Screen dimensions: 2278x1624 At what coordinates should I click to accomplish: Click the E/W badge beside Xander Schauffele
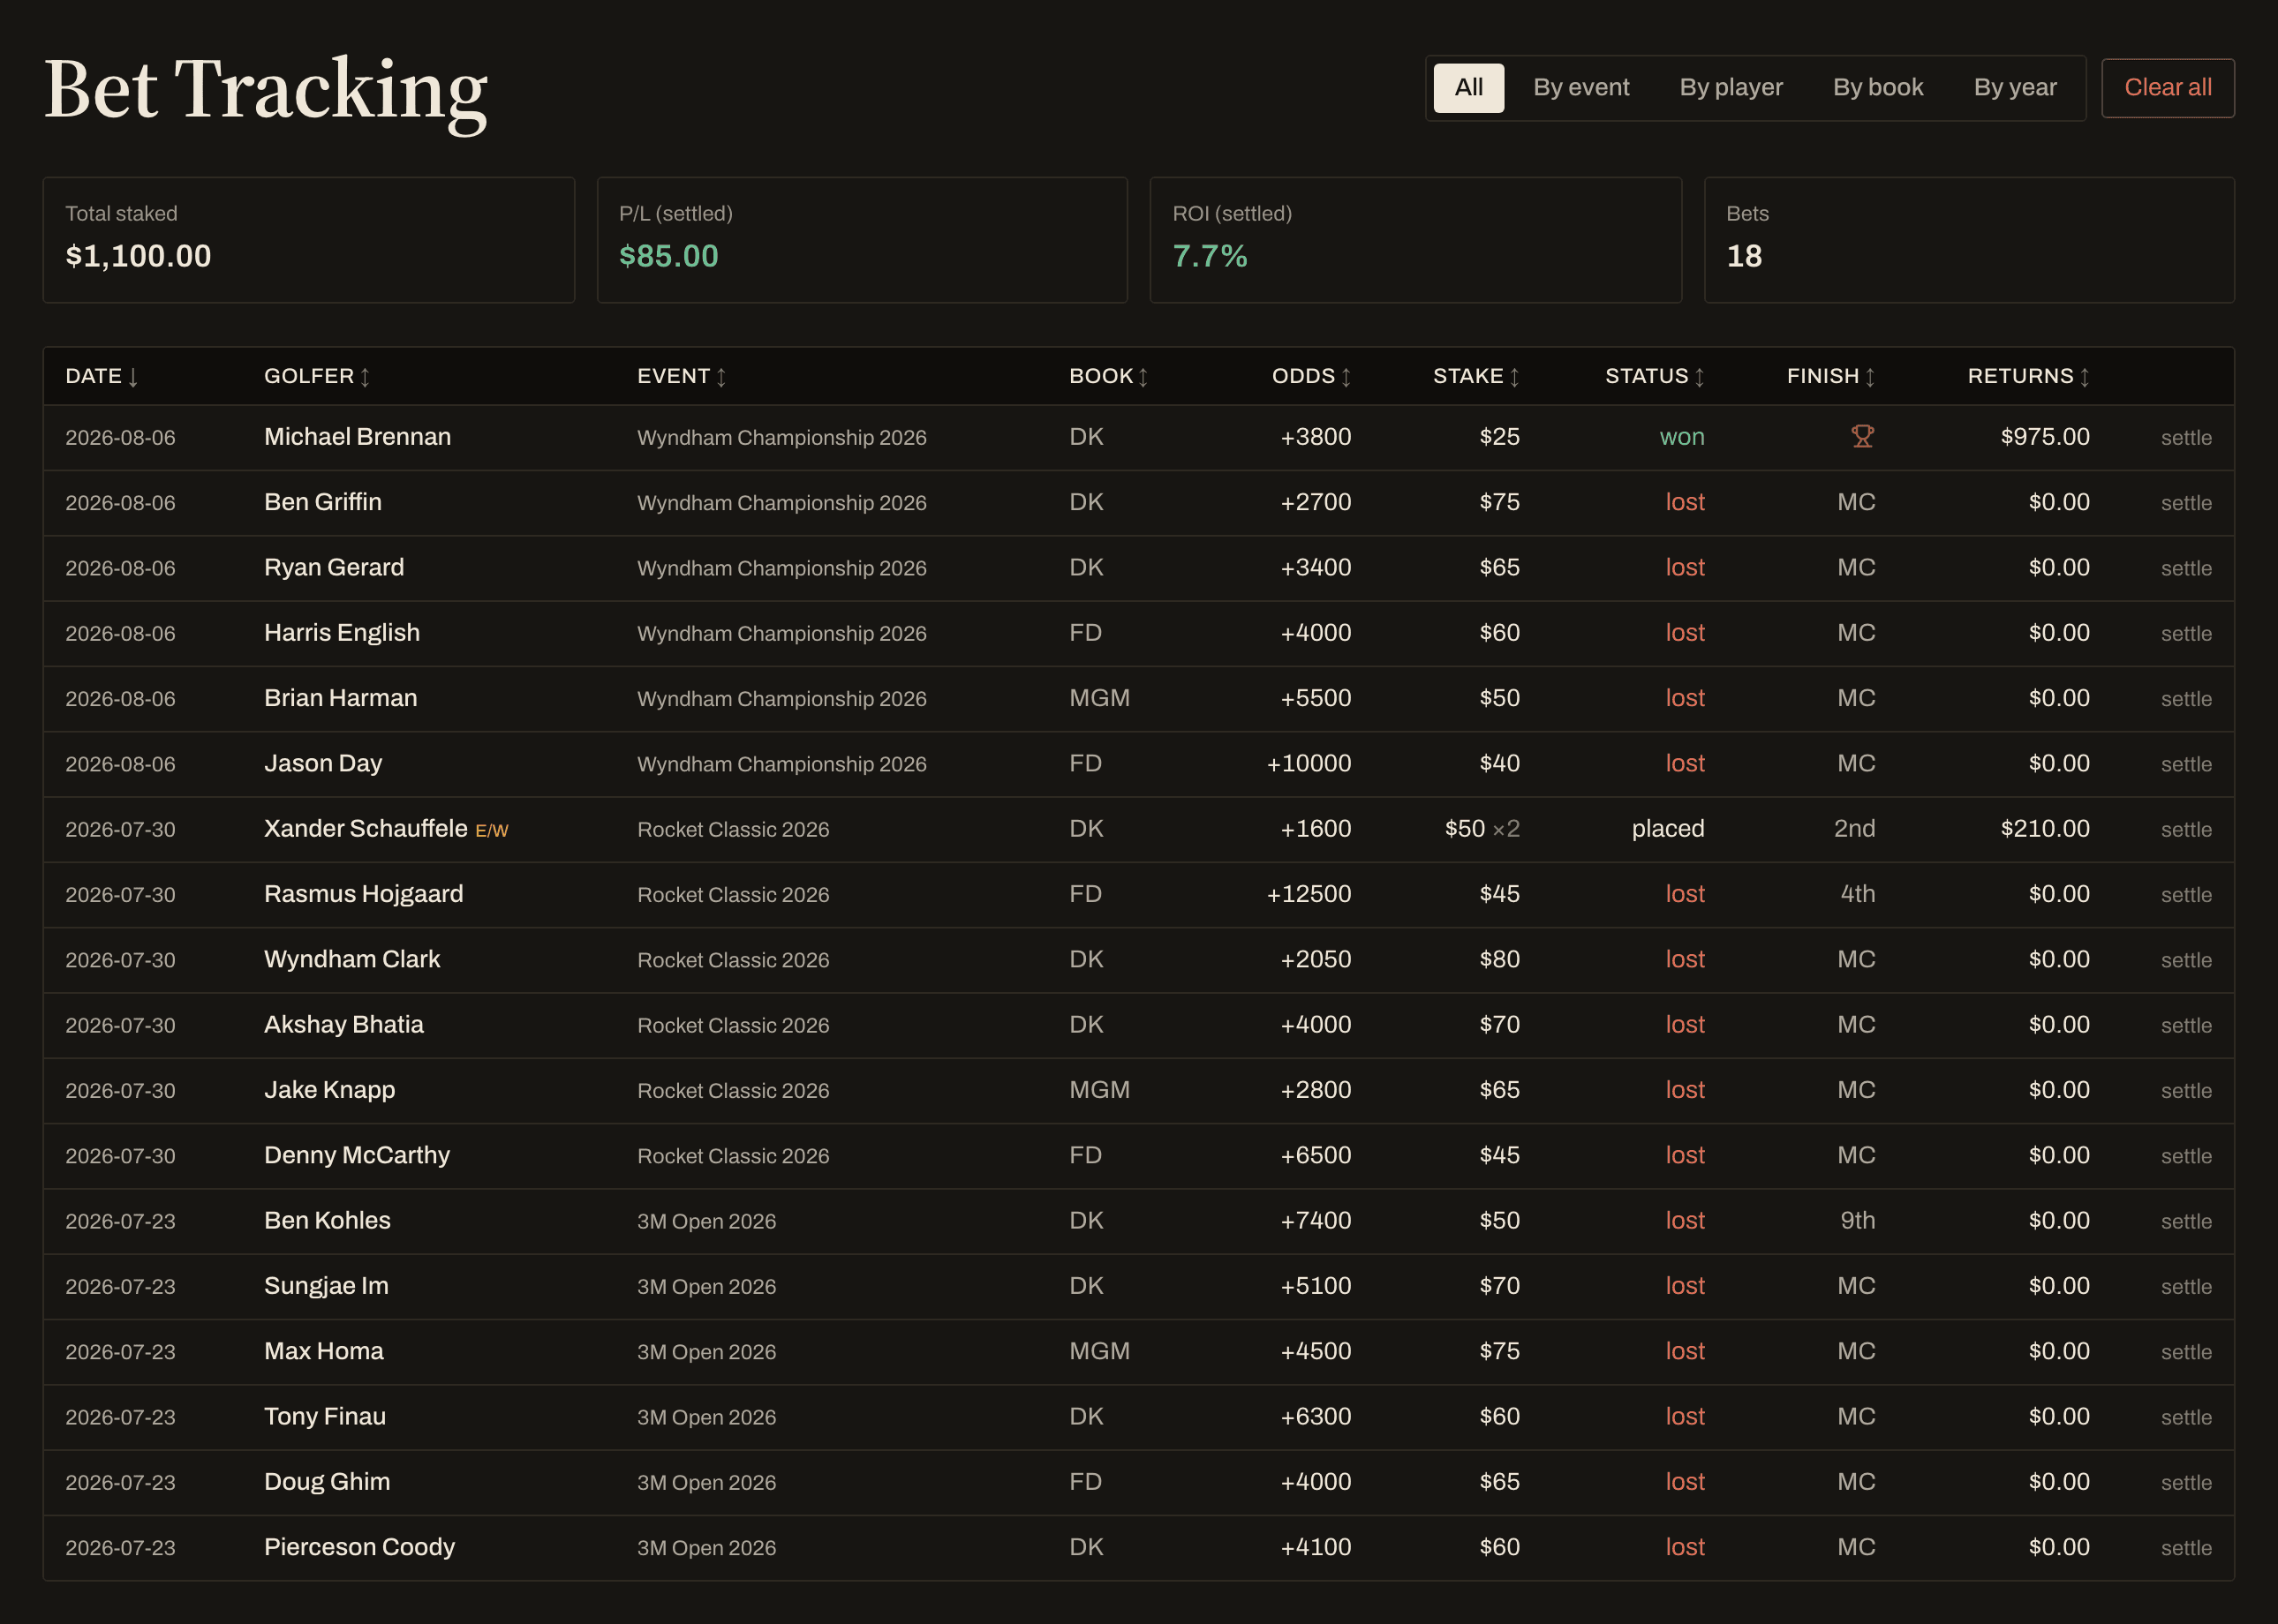(x=491, y=831)
